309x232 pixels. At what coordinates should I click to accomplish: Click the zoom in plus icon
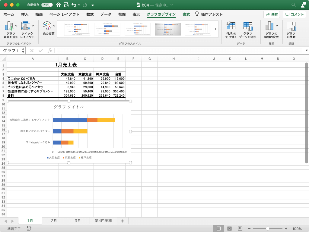pos(286,228)
